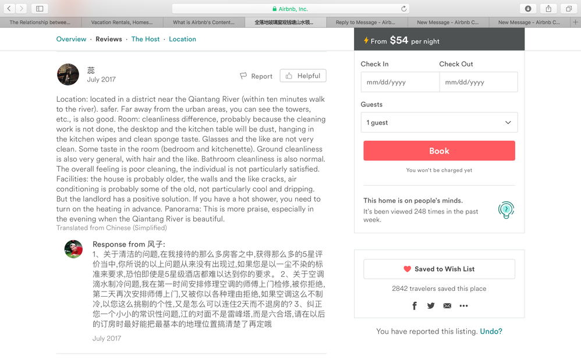Click the Twitter share icon
The width and height of the screenshot is (581, 363).
431,306
